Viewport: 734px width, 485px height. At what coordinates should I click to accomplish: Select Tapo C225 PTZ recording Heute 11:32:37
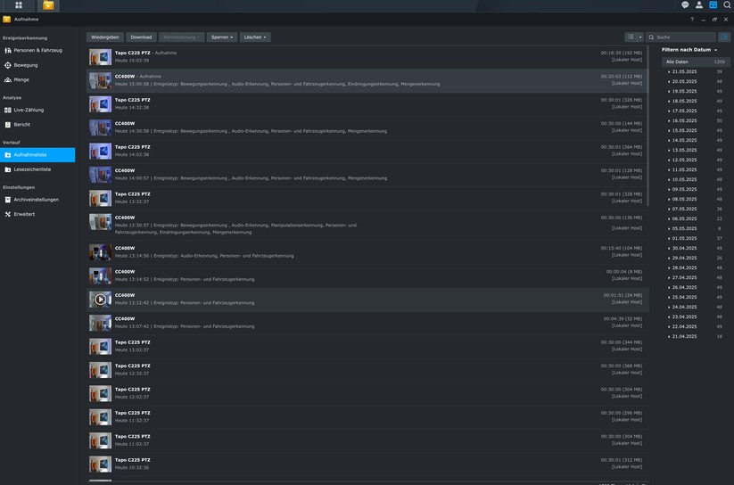367,416
